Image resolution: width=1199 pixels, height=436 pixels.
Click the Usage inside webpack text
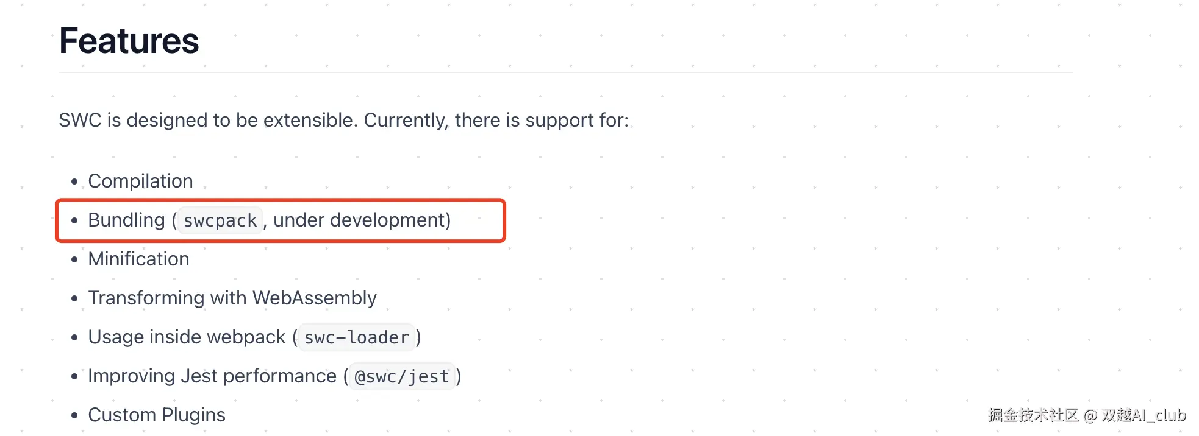click(187, 337)
